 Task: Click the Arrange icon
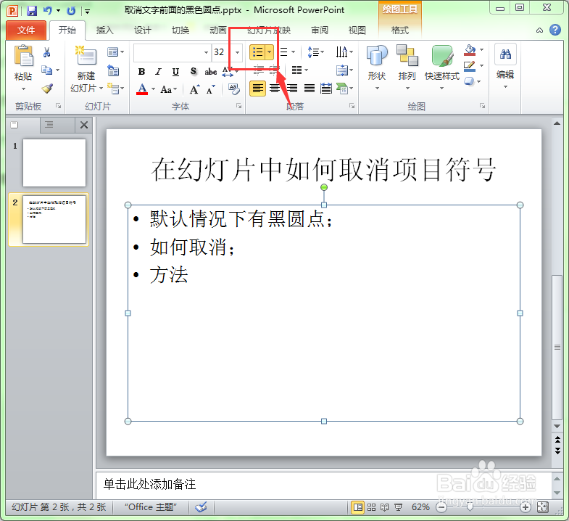[407, 56]
